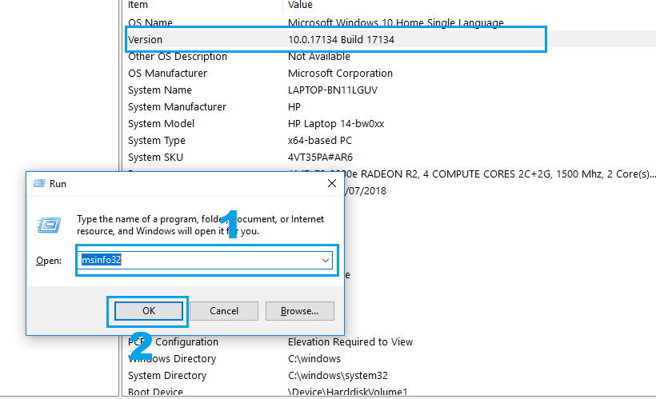Click the Item column header
656x399 pixels.
click(x=138, y=5)
